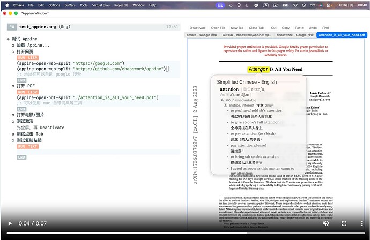370x240 pixels.
Task: Click RUN LISP badge under 打开 PDF
Action: [27, 92]
